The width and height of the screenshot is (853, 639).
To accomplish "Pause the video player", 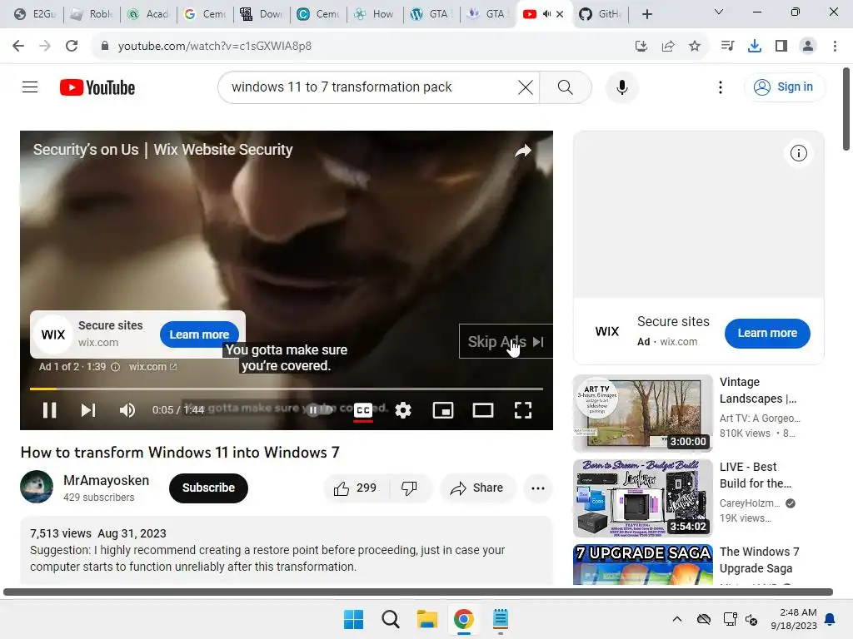I will pos(49,410).
